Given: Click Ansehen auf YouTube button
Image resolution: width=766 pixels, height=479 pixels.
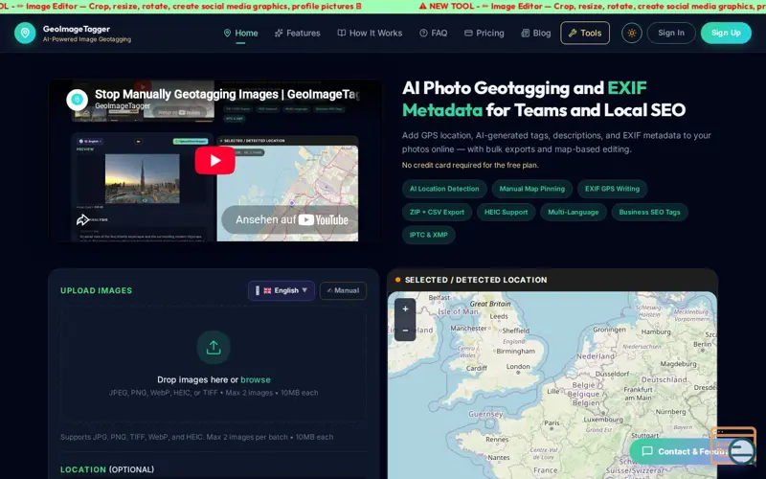Looking at the screenshot, I should [290, 220].
